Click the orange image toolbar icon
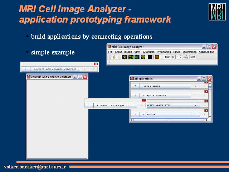229x172 pixels. 157,57
